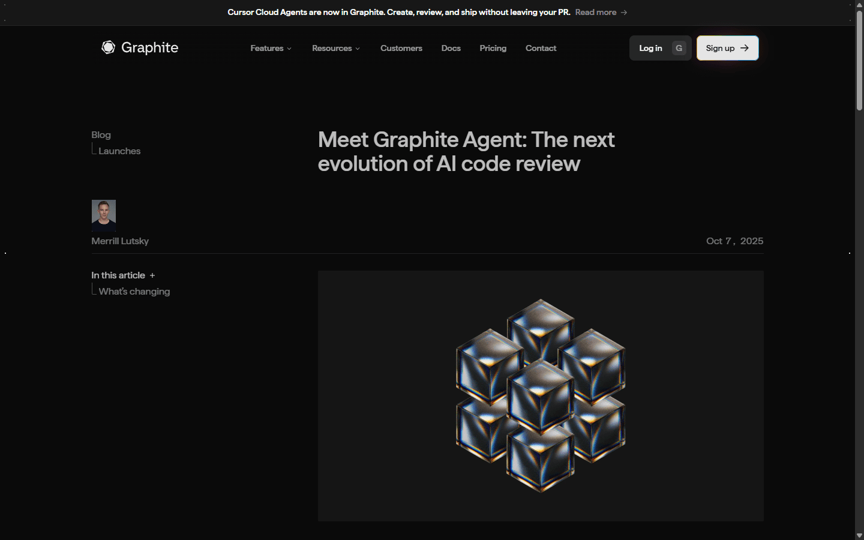
Task: Click Merrill Lutsky's author photo
Action: pyautogui.click(x=104, y=215)
